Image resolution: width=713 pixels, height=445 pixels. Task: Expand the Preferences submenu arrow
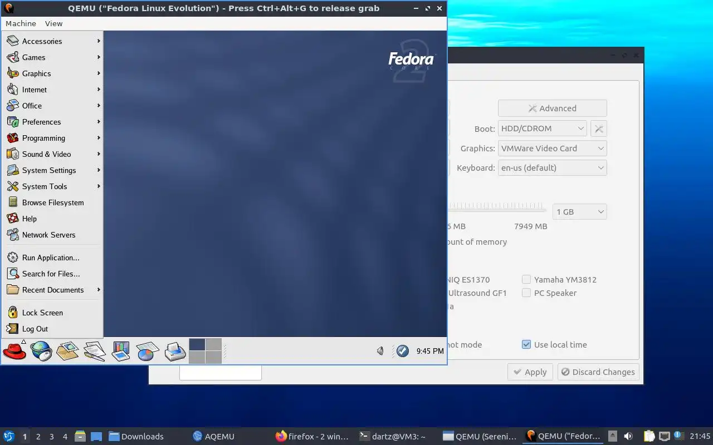coord(99,122)
